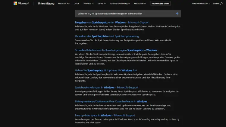The image size is (226, 127).
Task: Open the Office nav item
Action: [76, 3]
